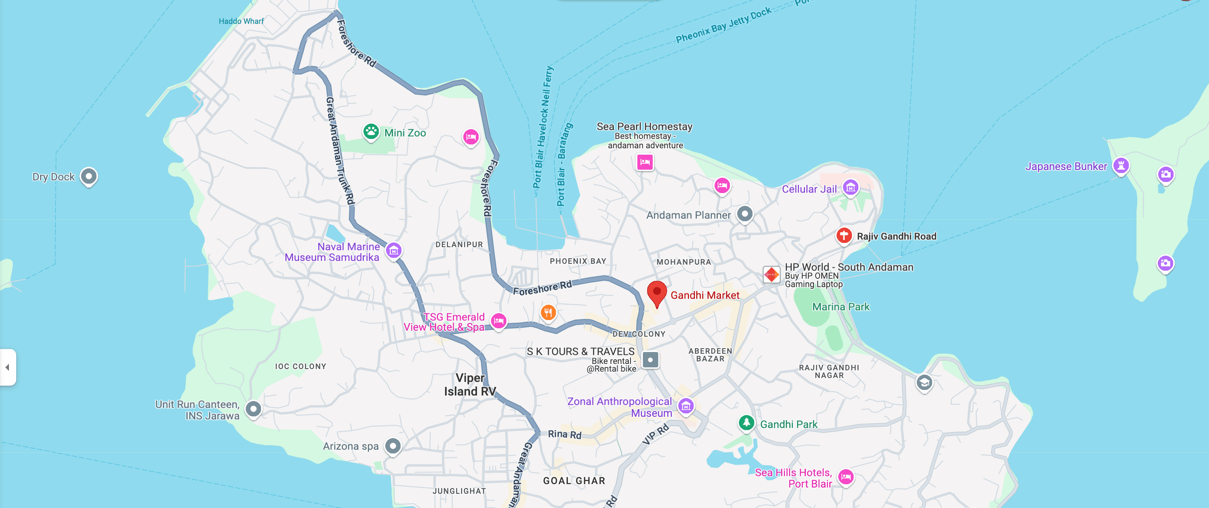
Task: Click the DELANIPUR area label
Action: pos(459,244)
